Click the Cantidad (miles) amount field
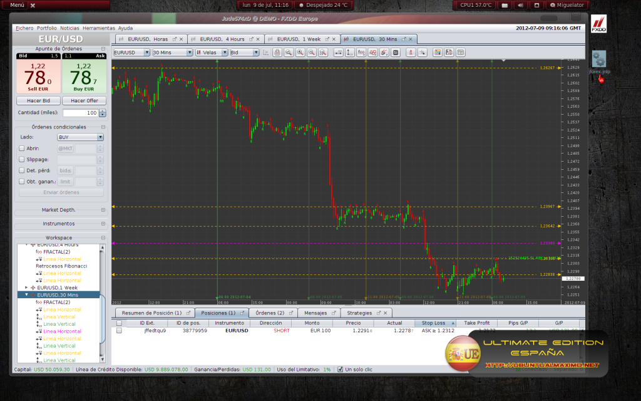641x401 pixels. point(81,113)
